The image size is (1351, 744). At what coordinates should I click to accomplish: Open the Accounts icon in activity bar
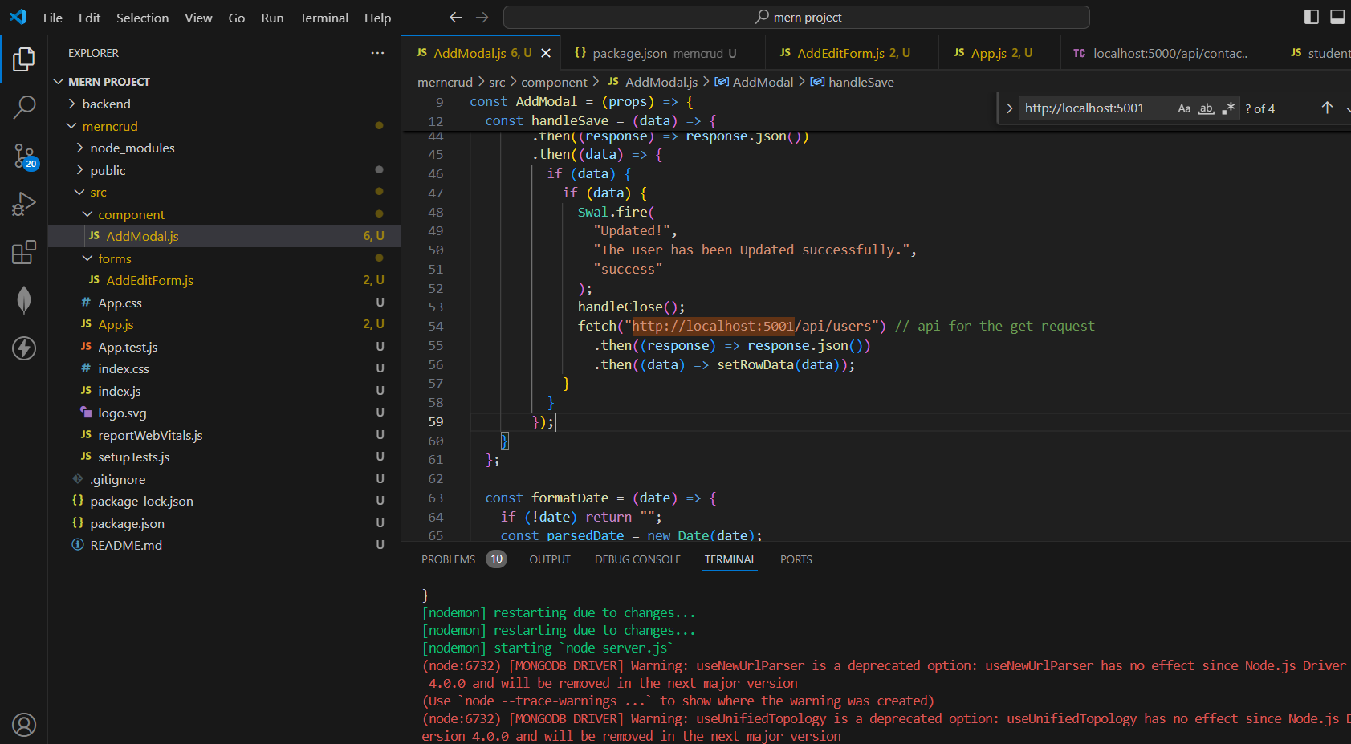pyautogui.click(x=24, y=725)
